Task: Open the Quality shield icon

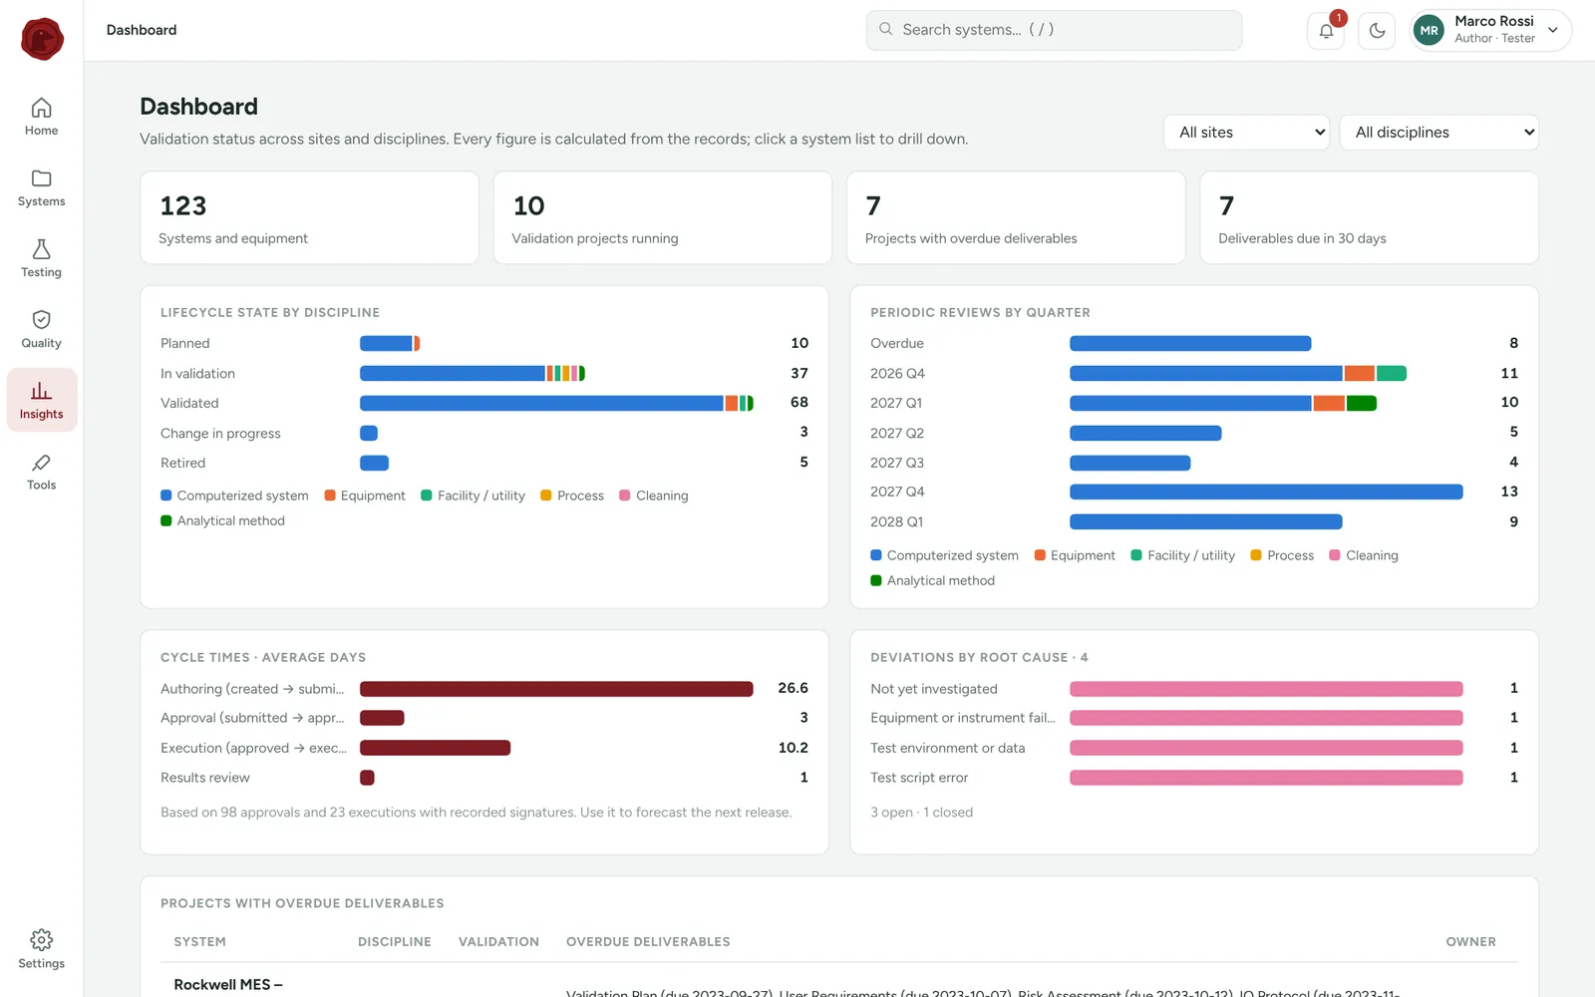Action: 41,320
